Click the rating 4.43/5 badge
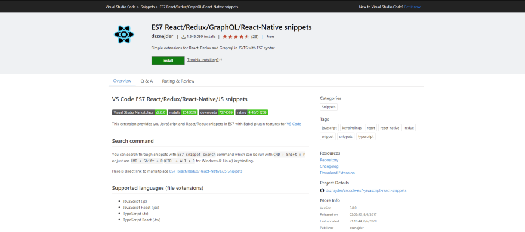The height and width of the screenshot is (232, 525). [252, 112]
